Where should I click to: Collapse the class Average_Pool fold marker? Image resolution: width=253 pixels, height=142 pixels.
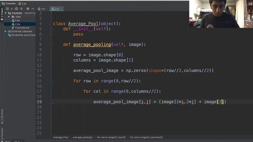51,24
